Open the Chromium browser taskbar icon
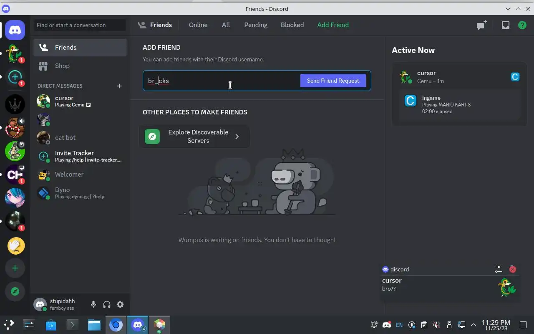Viewport: 534px width, 334px height. click(x=116, y=324)
